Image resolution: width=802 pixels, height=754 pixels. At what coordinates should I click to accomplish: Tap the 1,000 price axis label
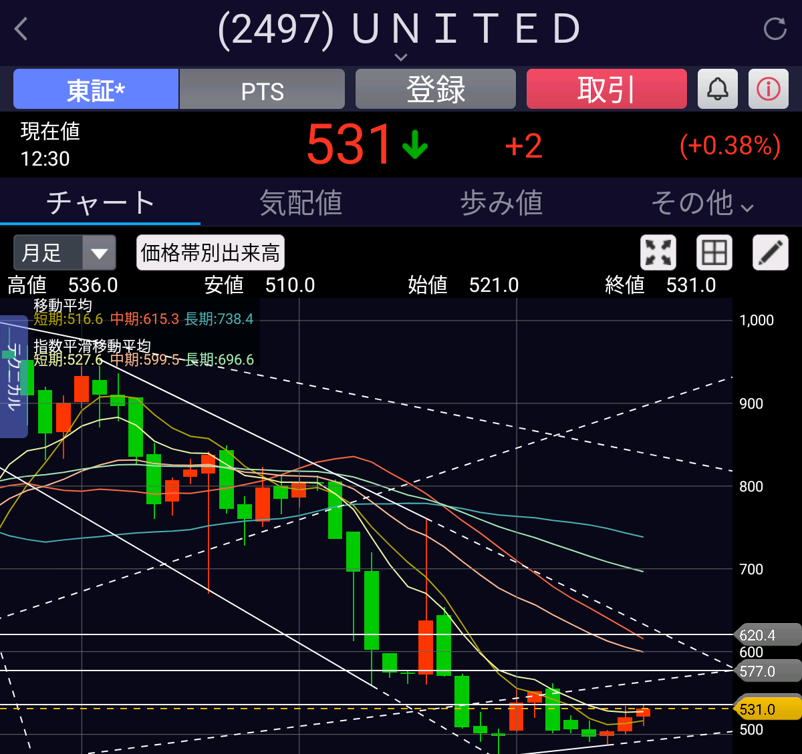click(x=757, y=321)
